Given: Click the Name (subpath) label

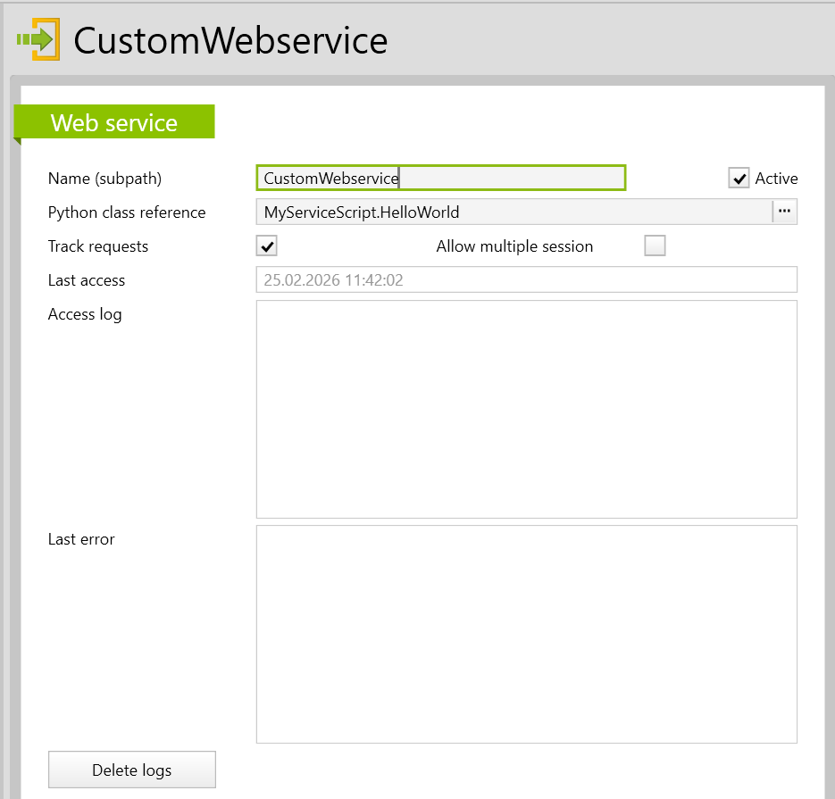Looking at the screenshot, I should tap(104, 179).
